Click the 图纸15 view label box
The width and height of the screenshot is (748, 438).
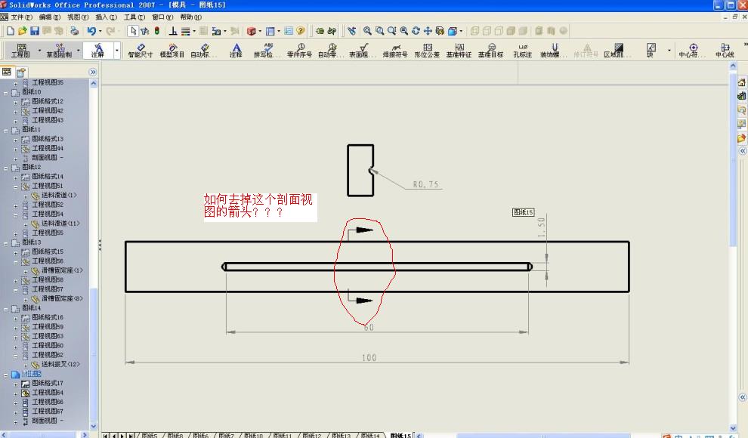pyautogui.click(x=523, y=212)
